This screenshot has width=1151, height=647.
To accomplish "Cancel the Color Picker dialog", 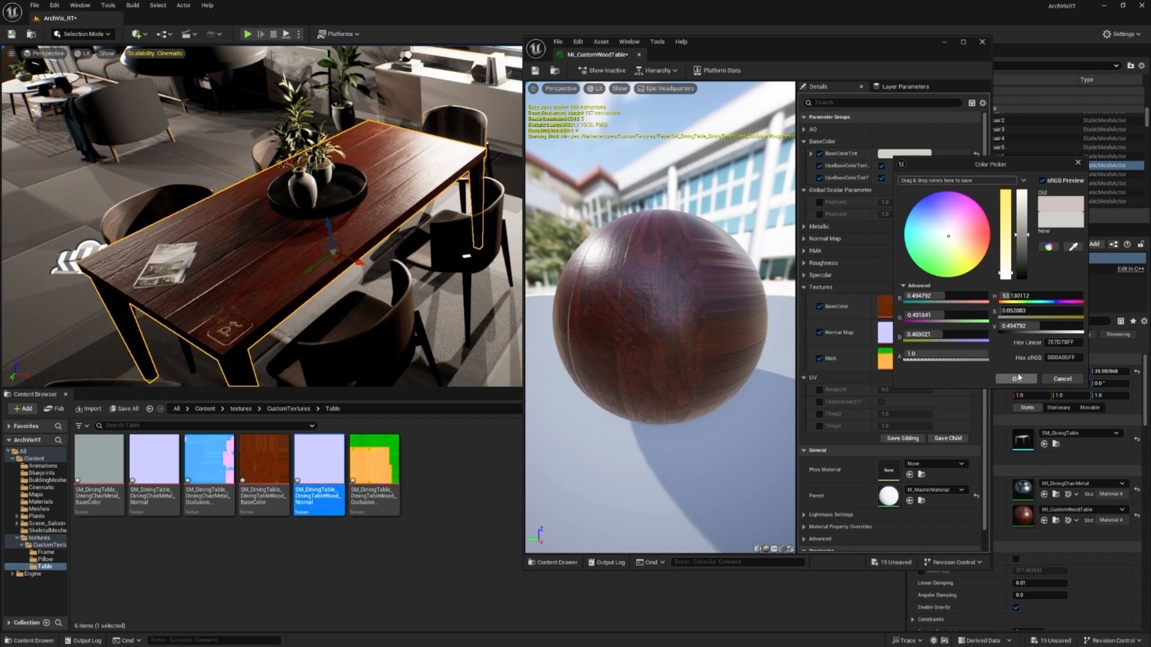I will (1062, 379).
